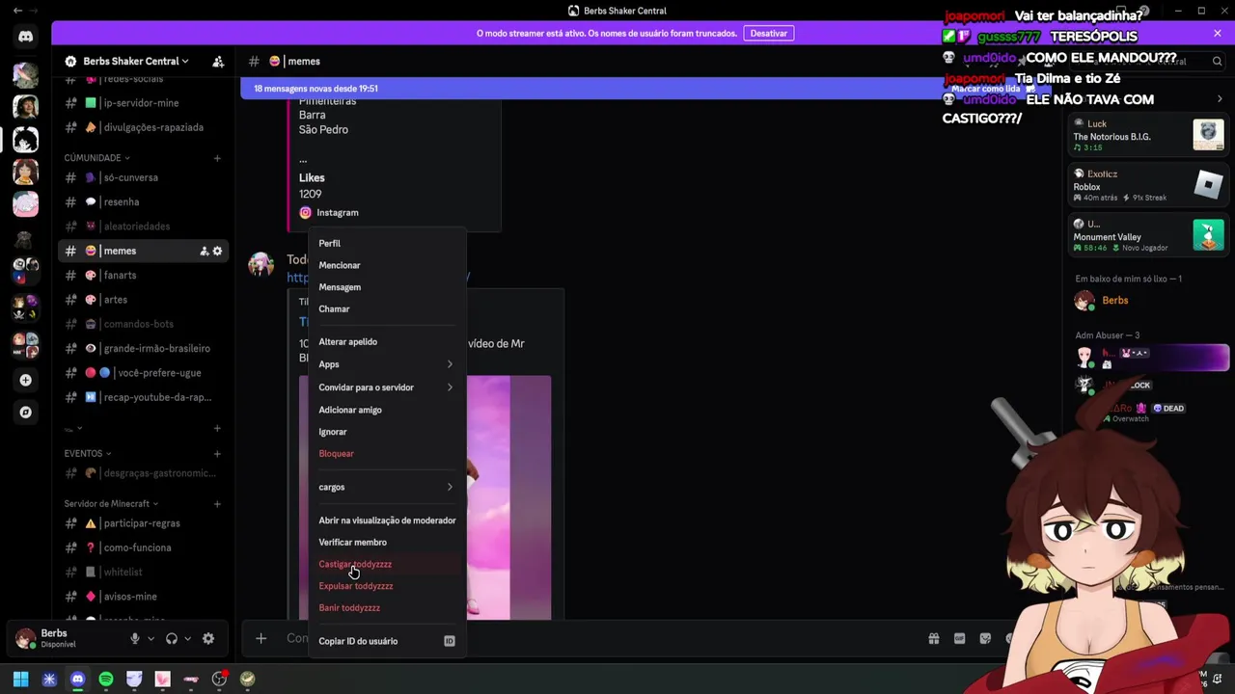Add channel to CUMUNIDADE category
The width and height of the screenshot is (1235, 694).
tap(217, 158)
